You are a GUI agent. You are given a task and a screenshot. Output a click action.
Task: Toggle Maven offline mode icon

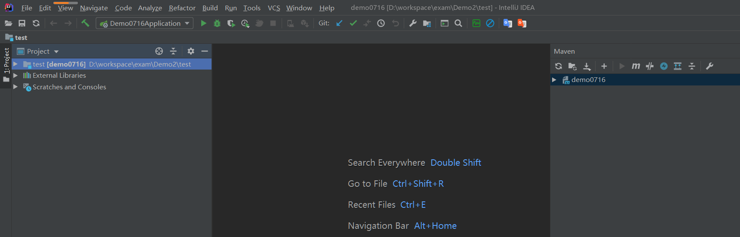point(650,66)
